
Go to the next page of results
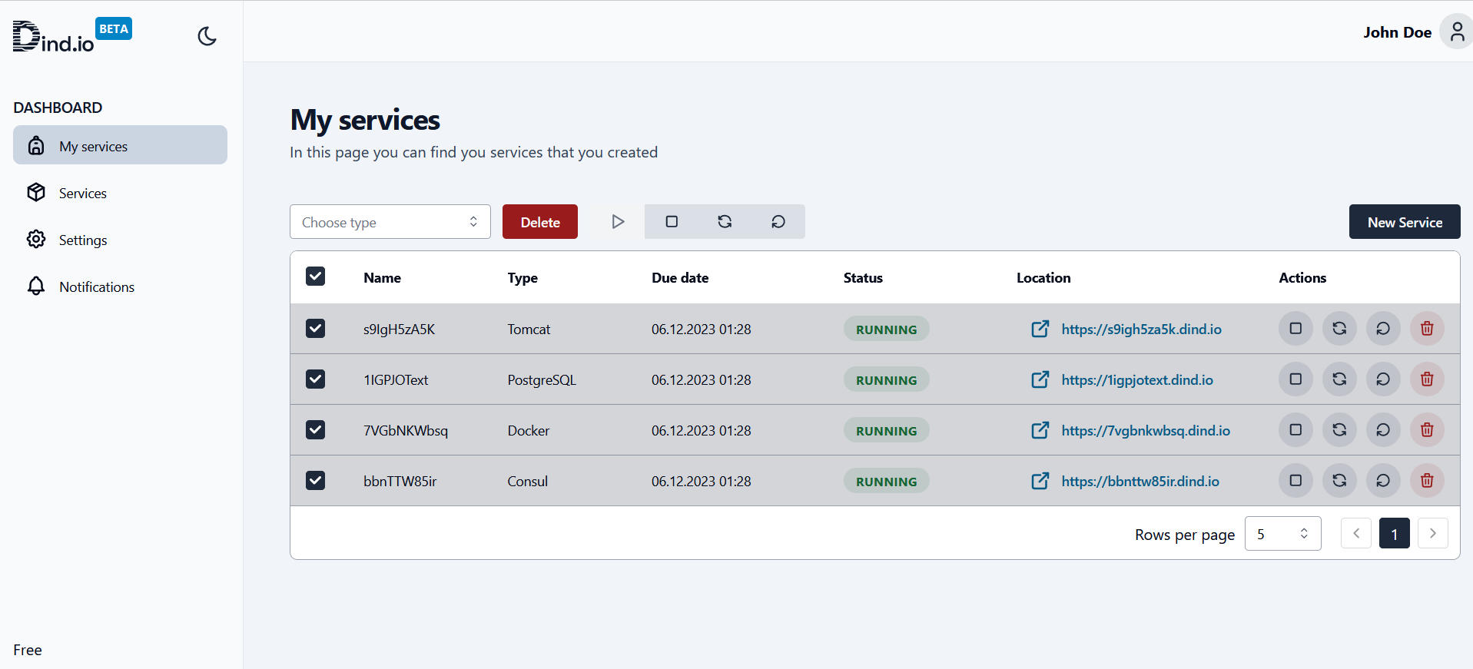coord(1433,533)
